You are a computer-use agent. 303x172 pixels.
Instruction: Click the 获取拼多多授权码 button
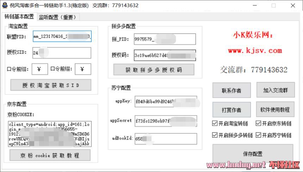click(154, 70)
